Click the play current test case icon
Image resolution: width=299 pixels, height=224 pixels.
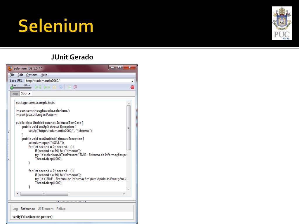pos(47,87)
